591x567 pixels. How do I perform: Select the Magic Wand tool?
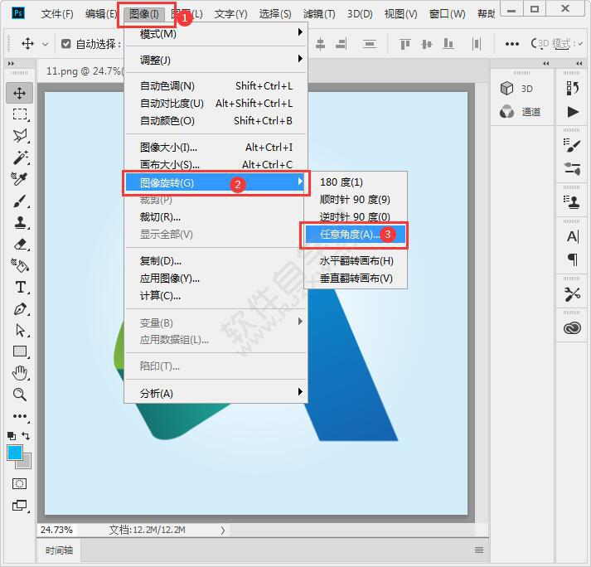20,157
